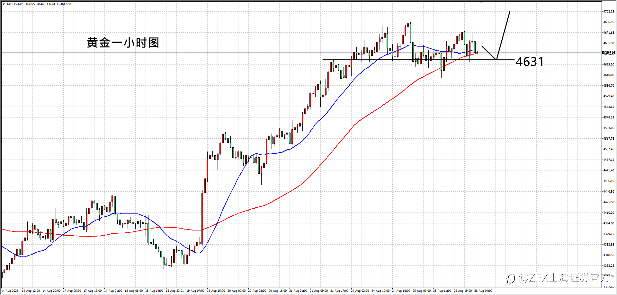Screen dimensions: 617x295
Task: Click time axis label 20 Aug 00:00
Action: (x=237, y=291)
